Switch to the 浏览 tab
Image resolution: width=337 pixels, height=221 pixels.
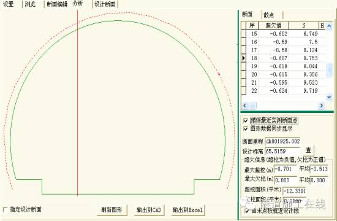click(30, 4)
